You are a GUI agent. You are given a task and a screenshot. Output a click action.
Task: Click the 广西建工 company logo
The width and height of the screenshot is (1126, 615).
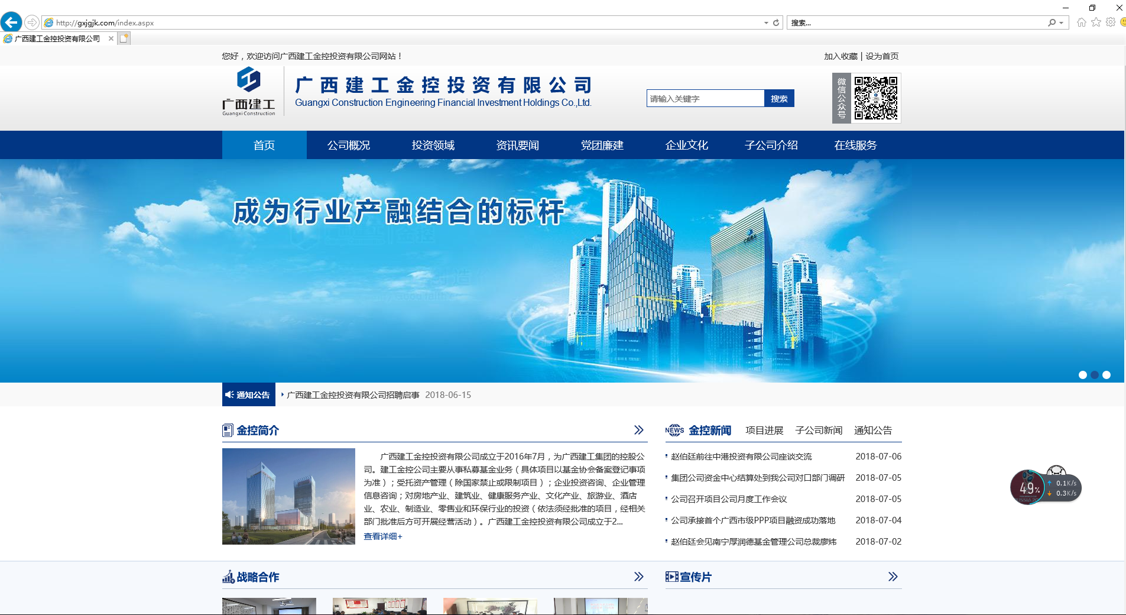point(249,92)
